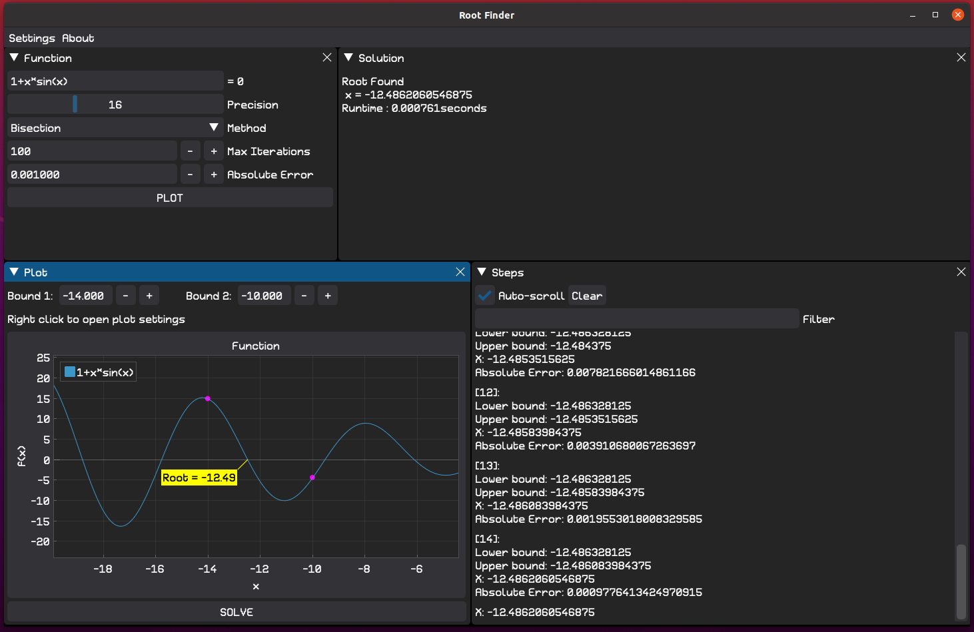Close the Solution panel

pos(961,58)
